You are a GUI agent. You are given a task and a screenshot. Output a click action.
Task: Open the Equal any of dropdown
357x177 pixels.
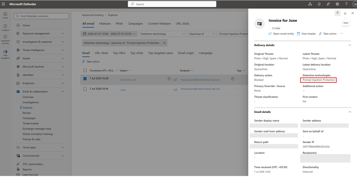[x=202, y=34]
